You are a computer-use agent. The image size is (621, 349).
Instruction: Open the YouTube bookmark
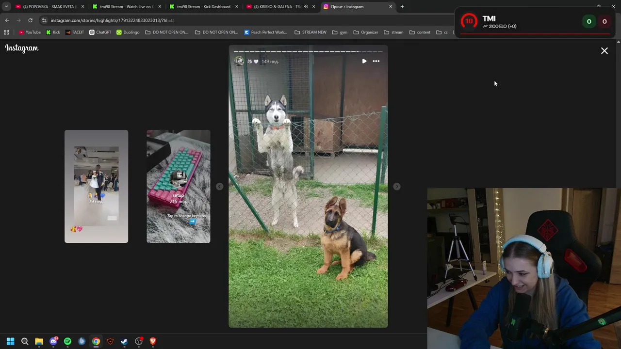[30, 32]
